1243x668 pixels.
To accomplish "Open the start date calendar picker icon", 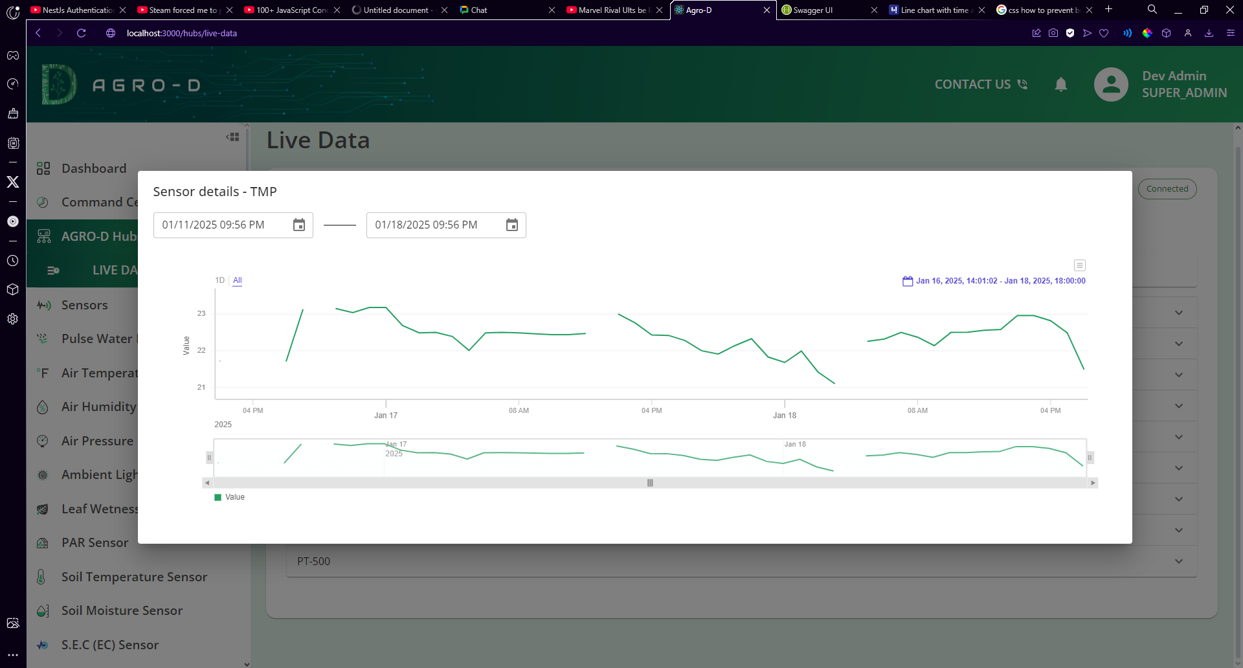I will pos(298,225).
